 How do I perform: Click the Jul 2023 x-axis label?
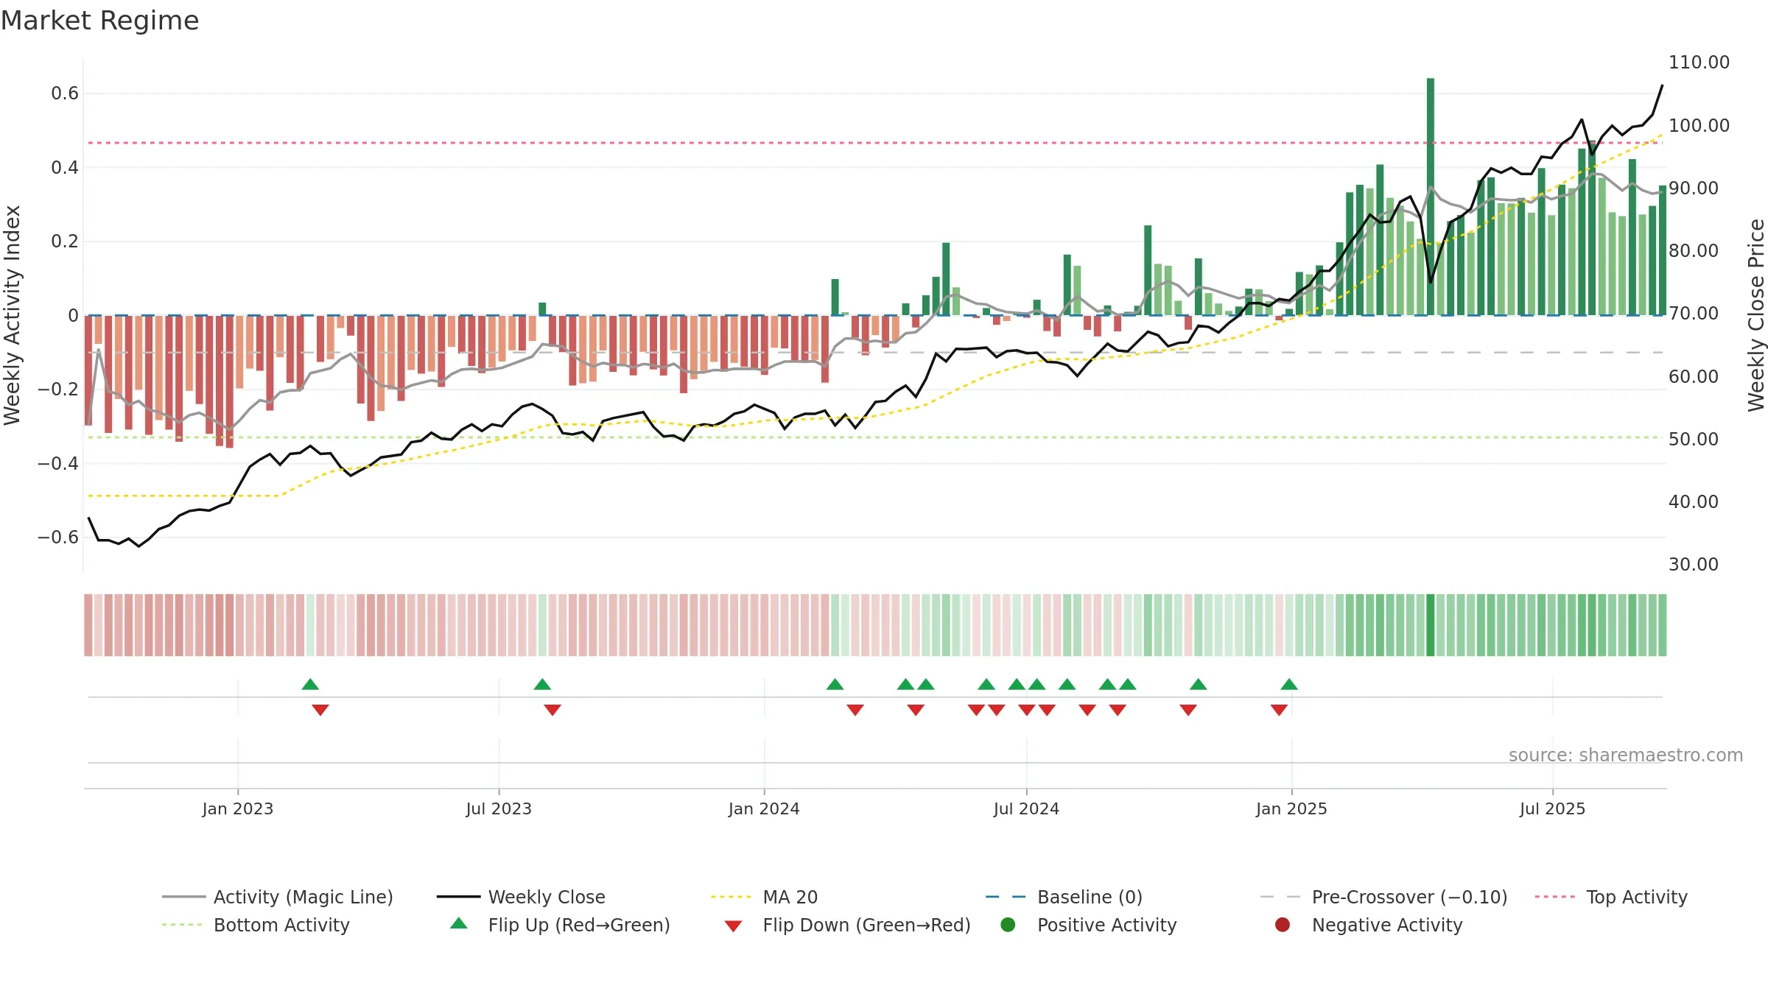click(499, 809)
